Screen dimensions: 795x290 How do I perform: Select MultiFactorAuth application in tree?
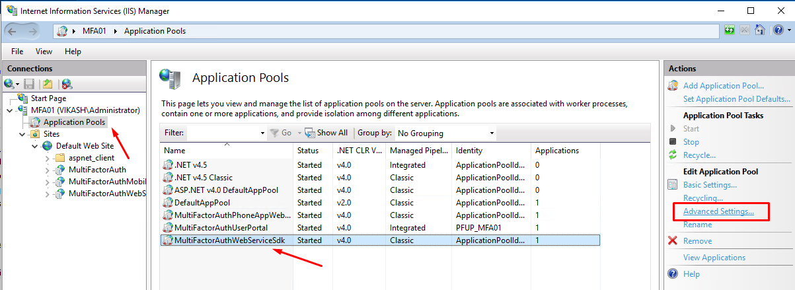[x=96, y=170]
